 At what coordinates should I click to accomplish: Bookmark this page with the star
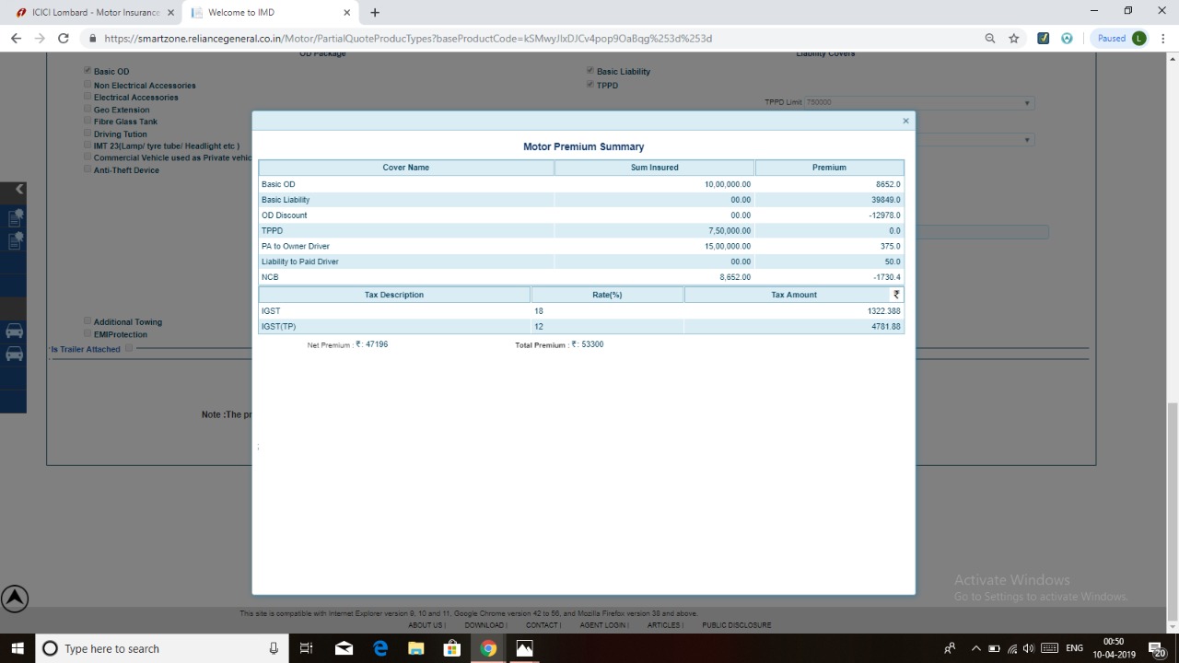(x=1014, y=39)
